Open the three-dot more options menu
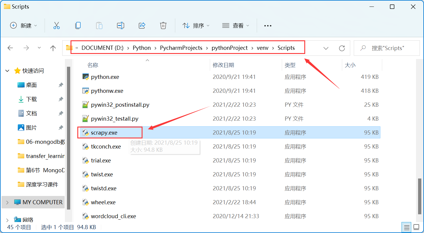424x233 pixels. tap(268, 26)
